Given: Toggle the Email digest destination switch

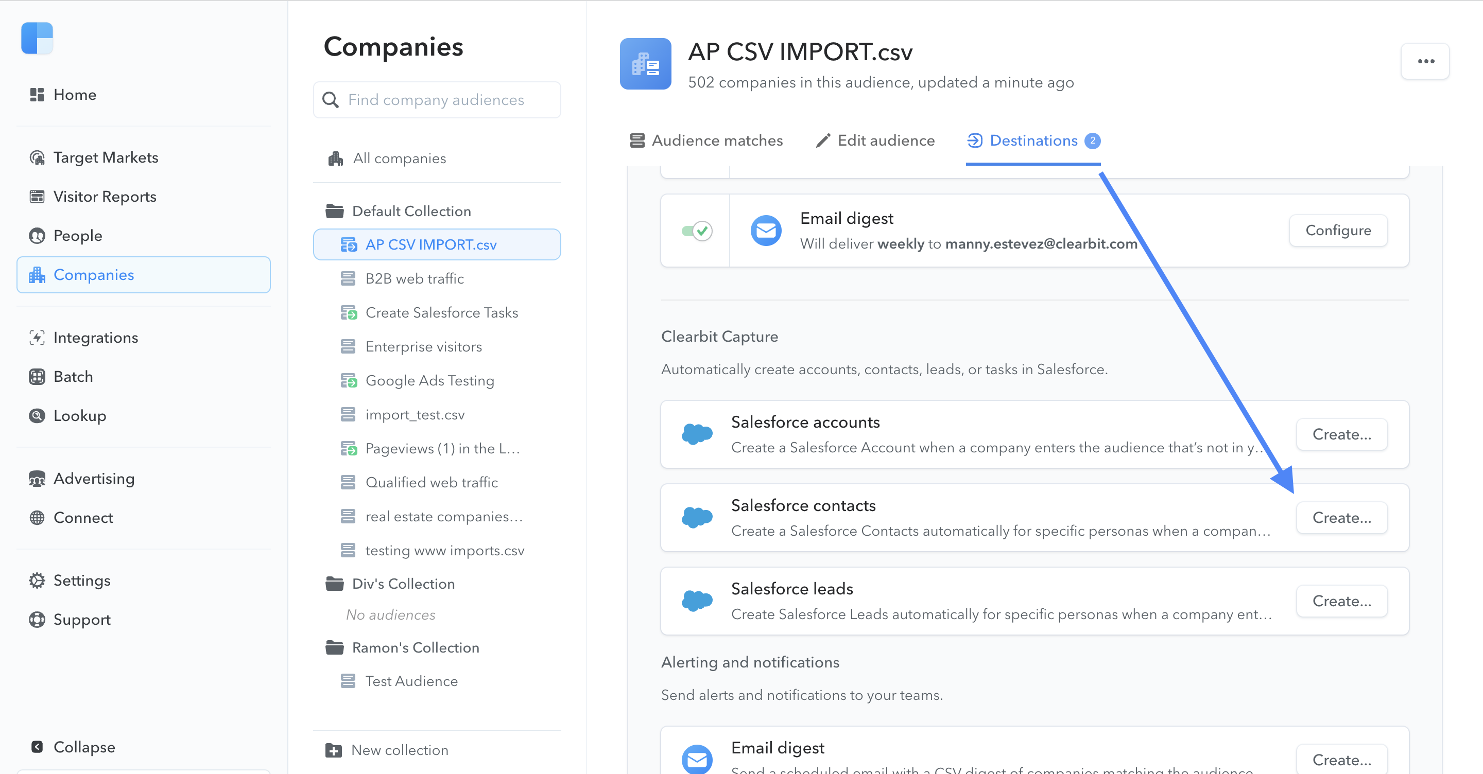Looking at the screenshot, I should [697, 231].
